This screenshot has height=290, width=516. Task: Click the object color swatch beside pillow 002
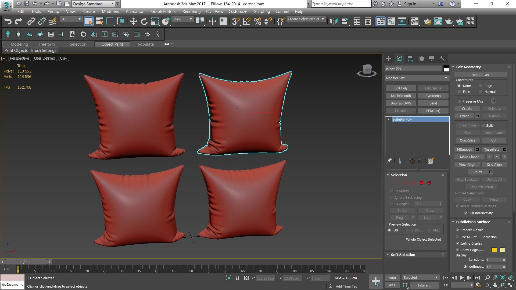446,68
